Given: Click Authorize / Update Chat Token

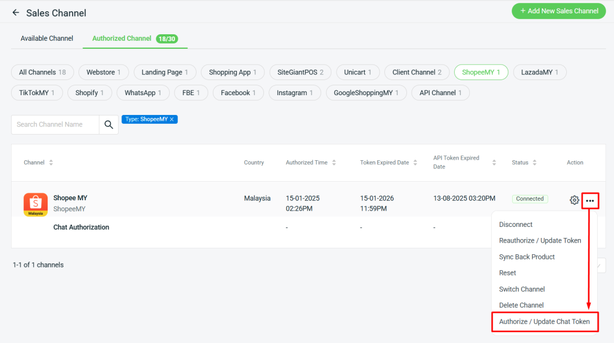Looking at the screenshot, I should click(x=544, y=322).
